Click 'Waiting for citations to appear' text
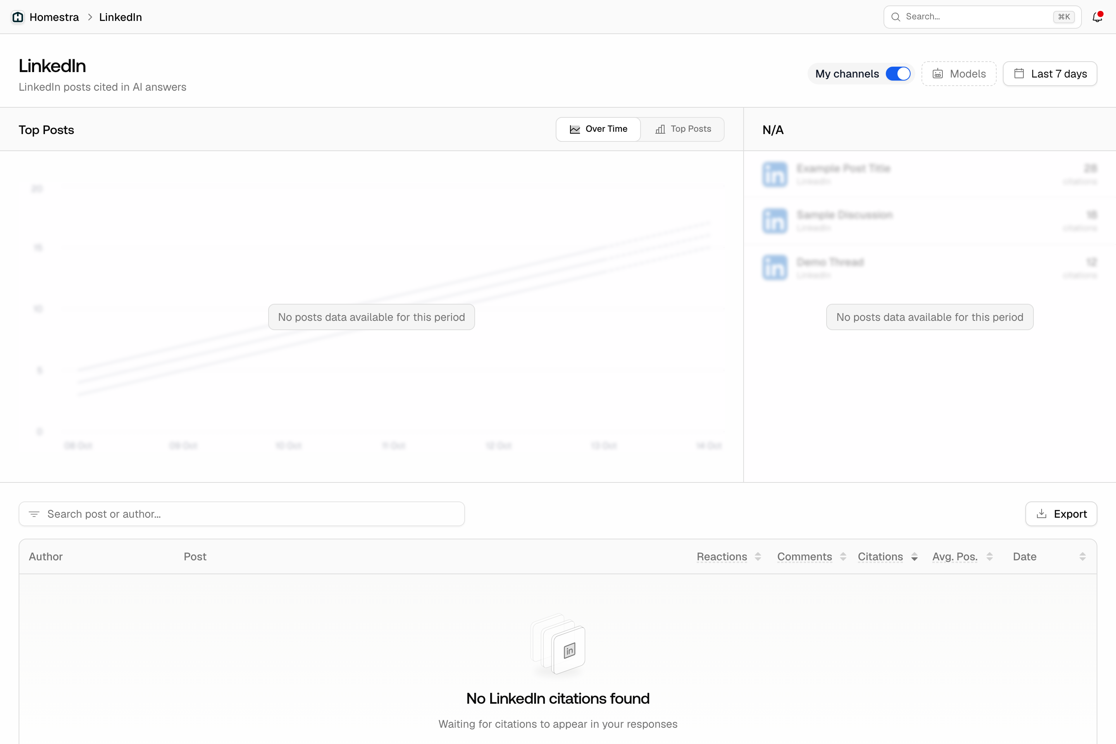Viewport: 1116px width, 744px height. pyautogui.click(x=558, y=724)
